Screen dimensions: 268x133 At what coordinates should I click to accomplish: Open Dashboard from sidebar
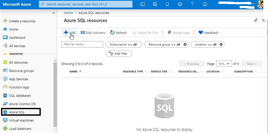click(14, 38)
